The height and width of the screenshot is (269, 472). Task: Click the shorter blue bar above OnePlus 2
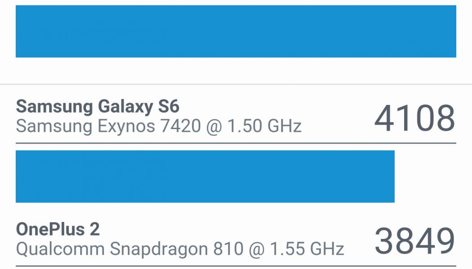pyautogui.click(x=205, y=176)
